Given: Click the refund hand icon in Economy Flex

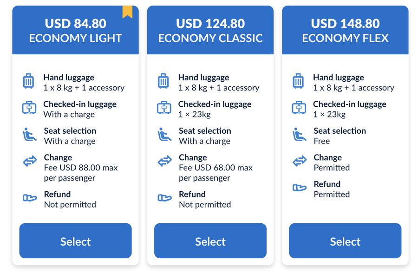Looking at the screenshot, I should (300, 188).
